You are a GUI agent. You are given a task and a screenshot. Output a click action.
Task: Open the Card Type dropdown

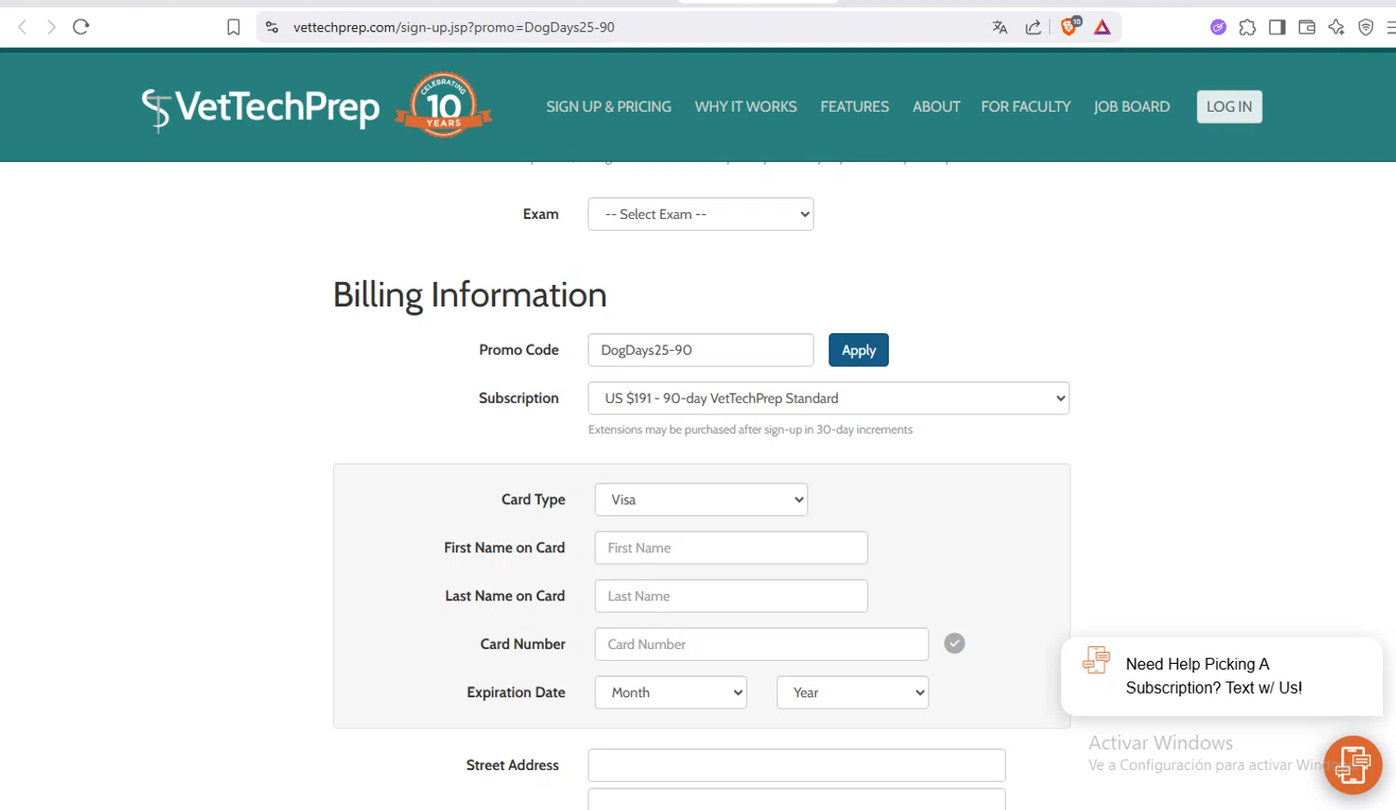click(x=701, y=500)
